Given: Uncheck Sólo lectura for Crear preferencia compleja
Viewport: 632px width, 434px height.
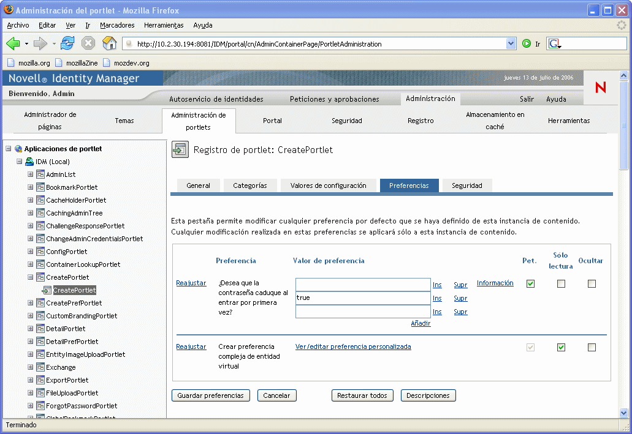Looking at the screenshot, I should pyautogui.click(x=561, y=348).
